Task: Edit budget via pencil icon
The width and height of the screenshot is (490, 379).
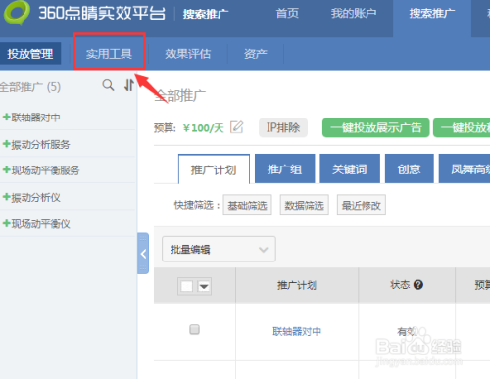Action: coord(237,127)
